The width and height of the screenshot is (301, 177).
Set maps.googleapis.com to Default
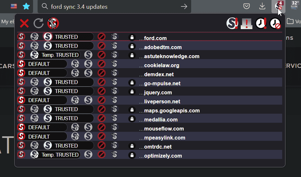click(x=21, y=109)
